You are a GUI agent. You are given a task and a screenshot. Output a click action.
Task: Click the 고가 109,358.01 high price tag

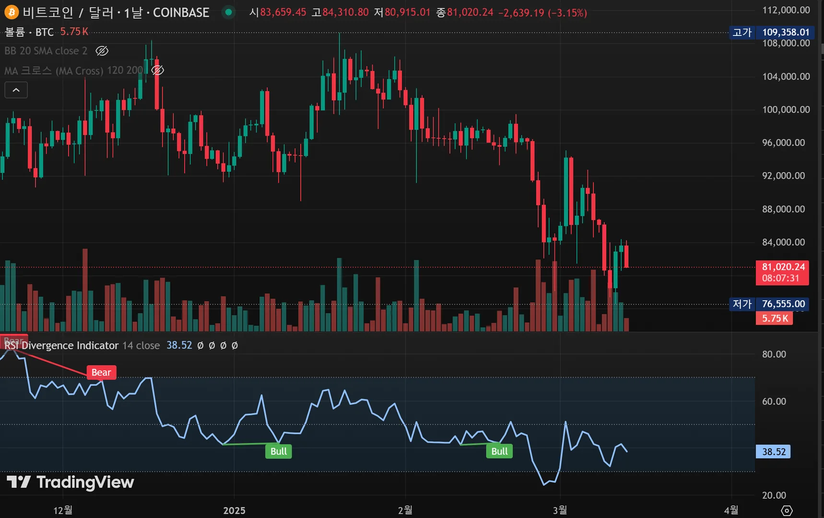coord(771,32)
